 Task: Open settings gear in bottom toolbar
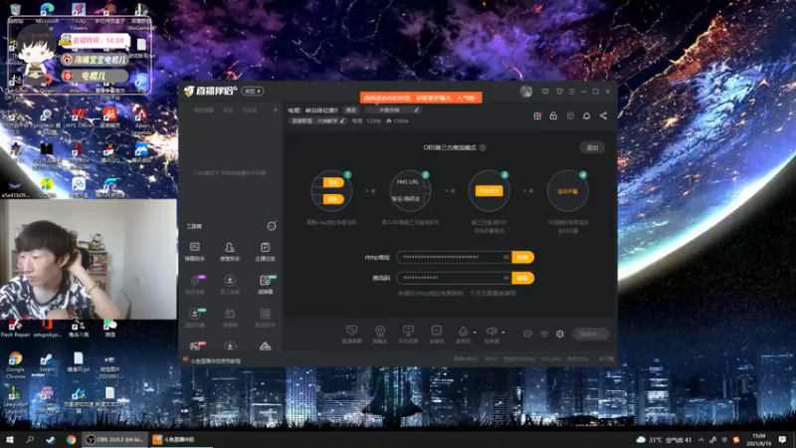point(560,334)
